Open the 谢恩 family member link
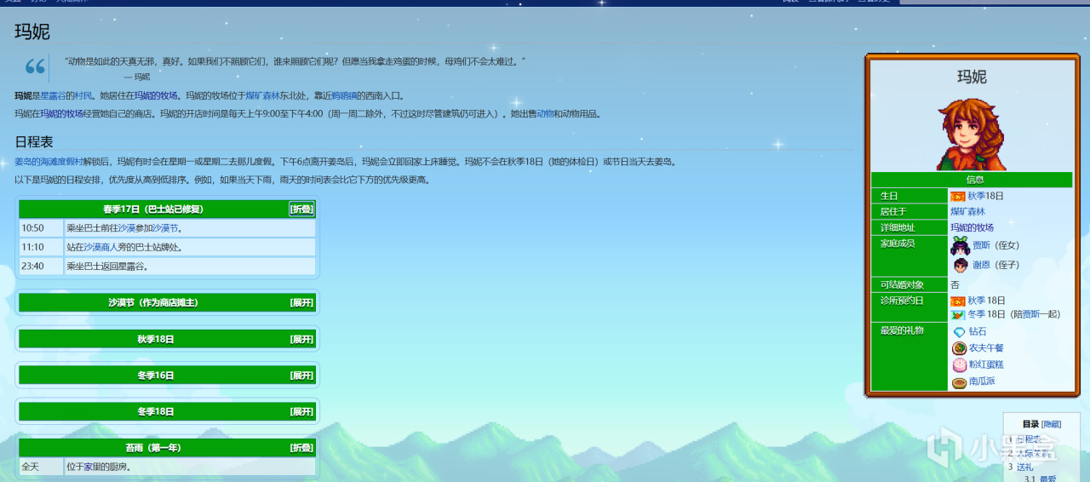The width and height of the screenshot is (1090, 482). pyautogui.click(x=981, y=265)
